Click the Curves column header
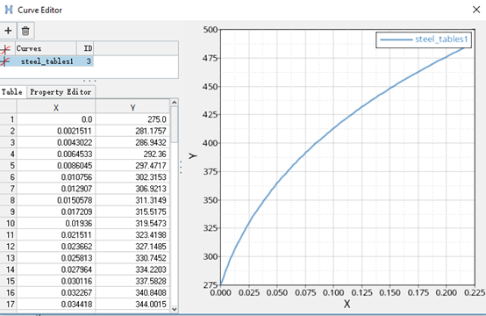486x316 pixels. click(x=46, y=48)
